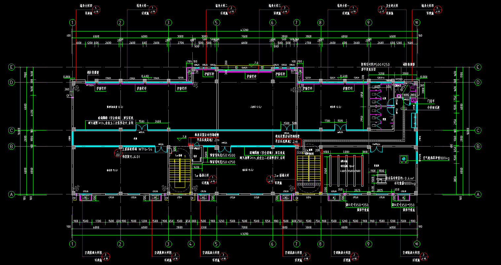Image resolution: width=501 pixels, height=265 pixels.
Task: Click axis bubble 1 at the top
Action: (73, 22)
